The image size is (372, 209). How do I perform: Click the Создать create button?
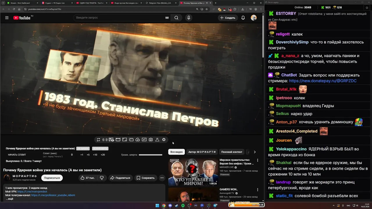point(228,18)
